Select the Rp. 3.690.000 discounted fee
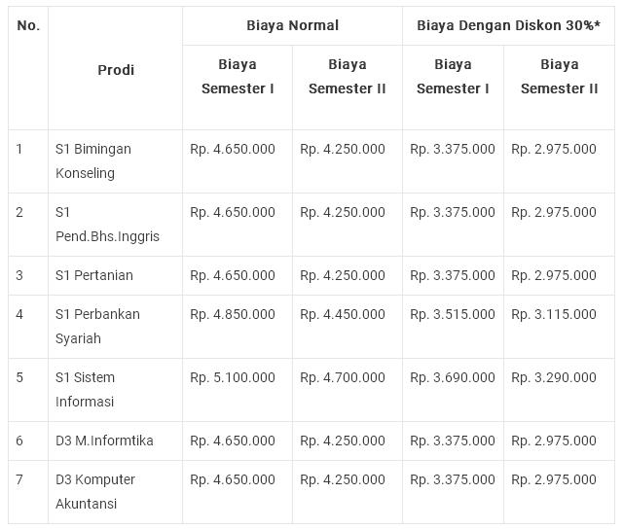The width and height of the screenshot is (623, 529). pyautogui.click(x=453, y=377)
